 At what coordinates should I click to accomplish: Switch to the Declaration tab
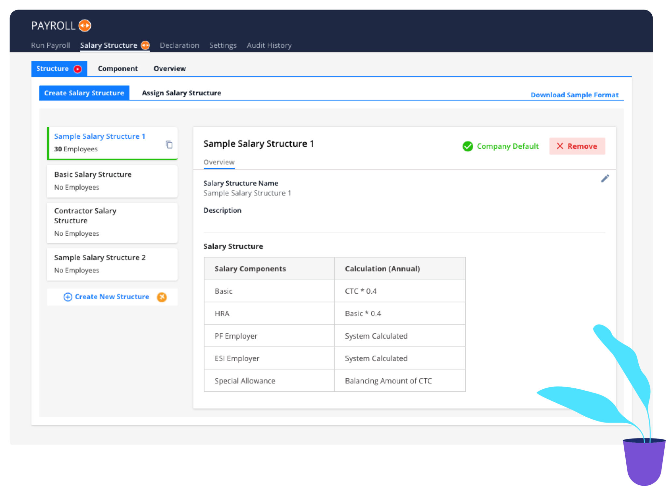pyautogui.click(x=180, y=45)
